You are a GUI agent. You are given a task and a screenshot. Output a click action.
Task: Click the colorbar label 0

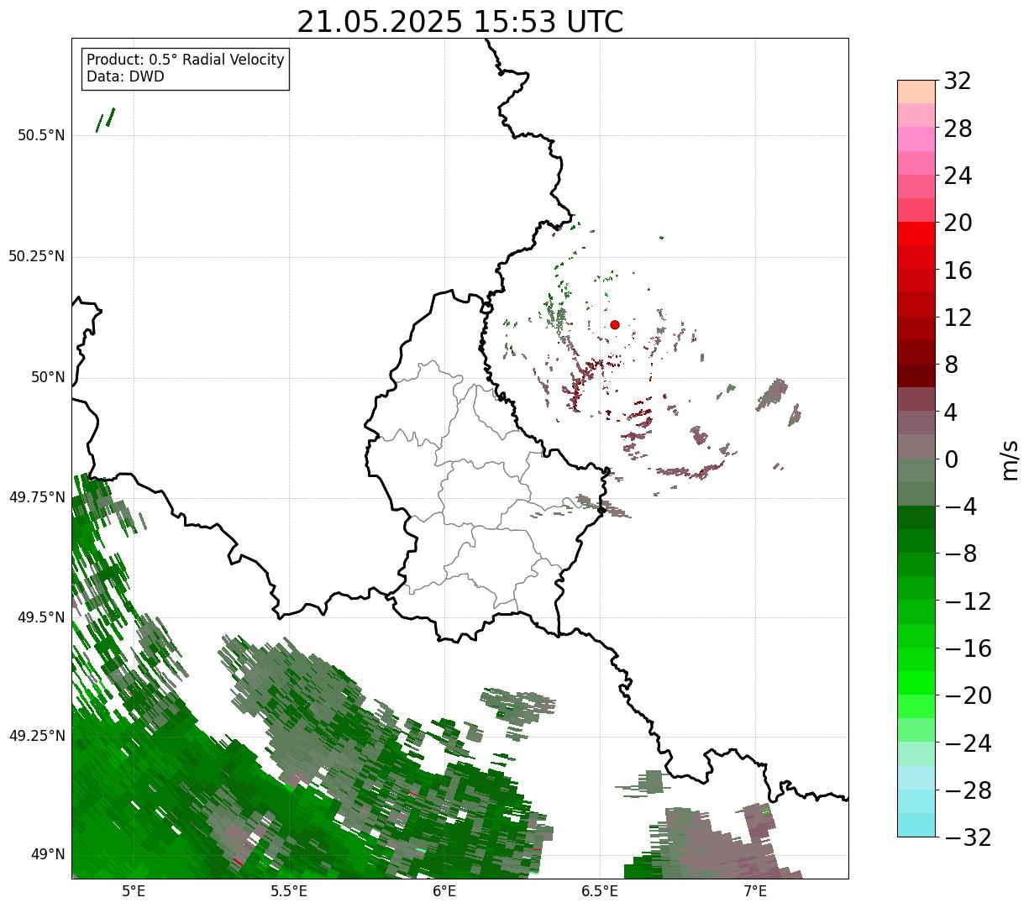pyautogui.click(x=951, y=459)
